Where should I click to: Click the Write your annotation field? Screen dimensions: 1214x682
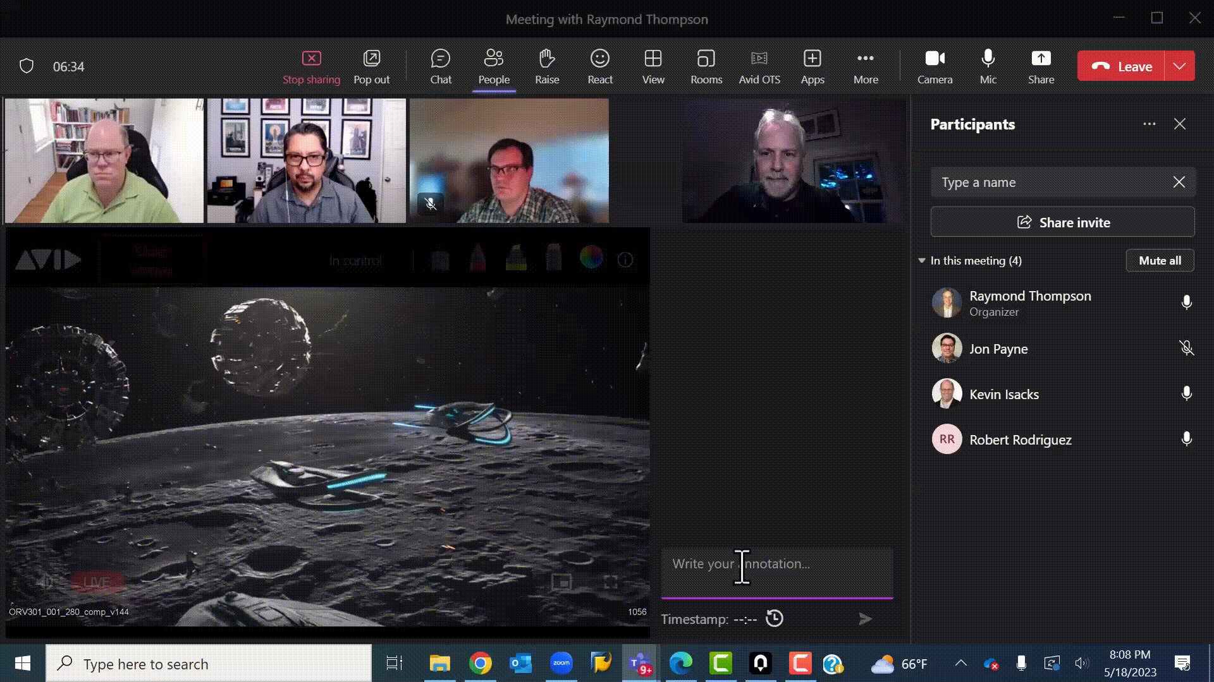(777, 571)
